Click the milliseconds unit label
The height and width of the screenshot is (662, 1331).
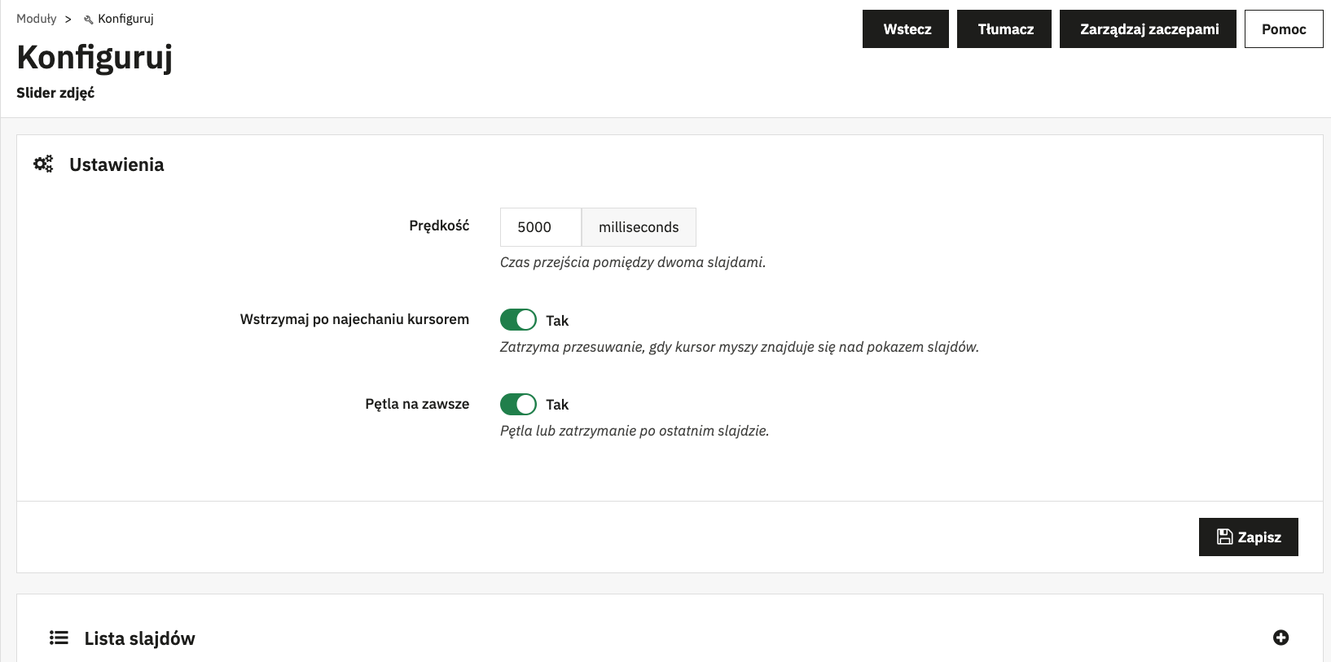639,227
